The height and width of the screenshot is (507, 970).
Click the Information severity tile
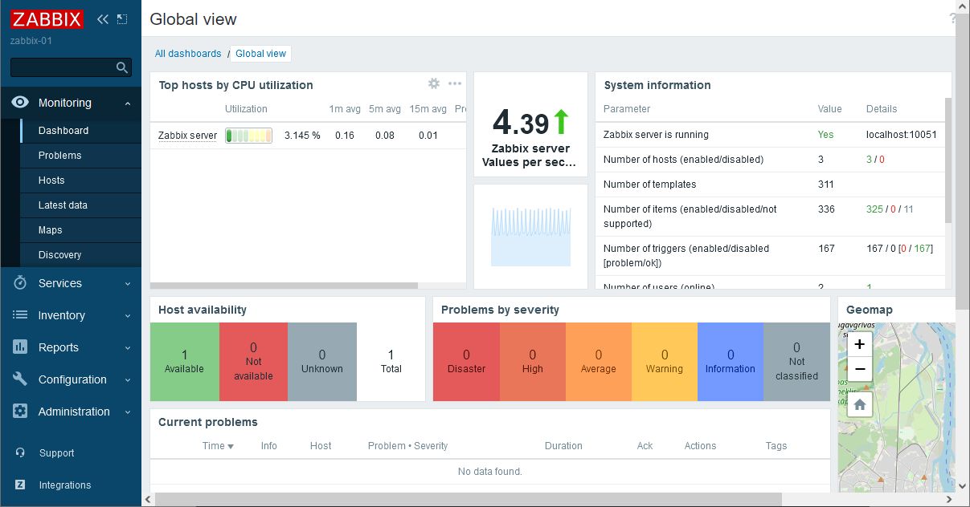point(730,362)
